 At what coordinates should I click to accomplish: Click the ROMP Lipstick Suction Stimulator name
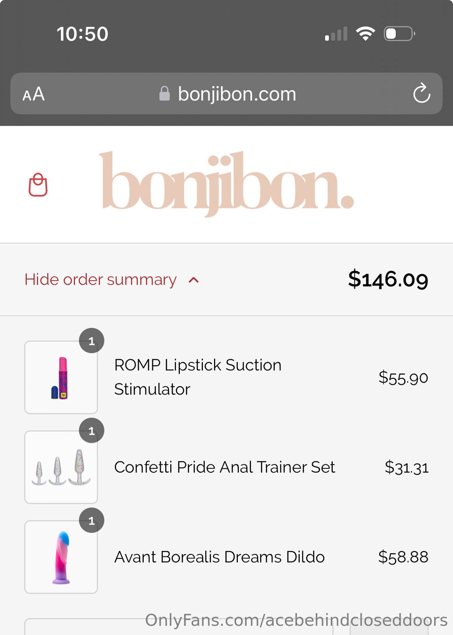[198, 377]
